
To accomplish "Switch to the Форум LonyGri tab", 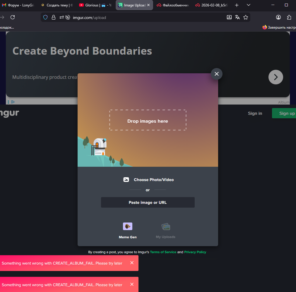I will coord(18,5).
